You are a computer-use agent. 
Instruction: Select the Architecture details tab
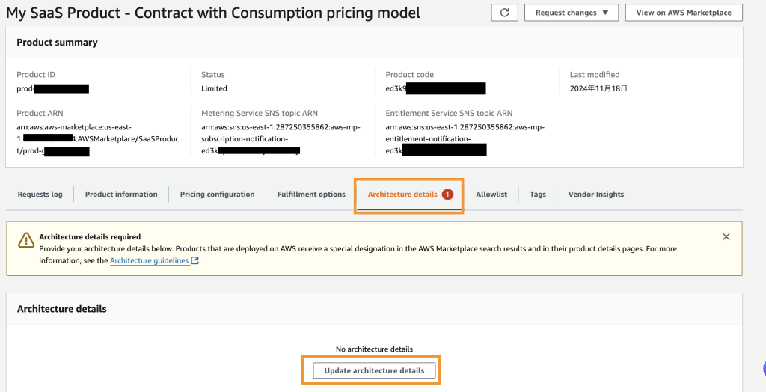pyautogui.click(x=402, y=195)
